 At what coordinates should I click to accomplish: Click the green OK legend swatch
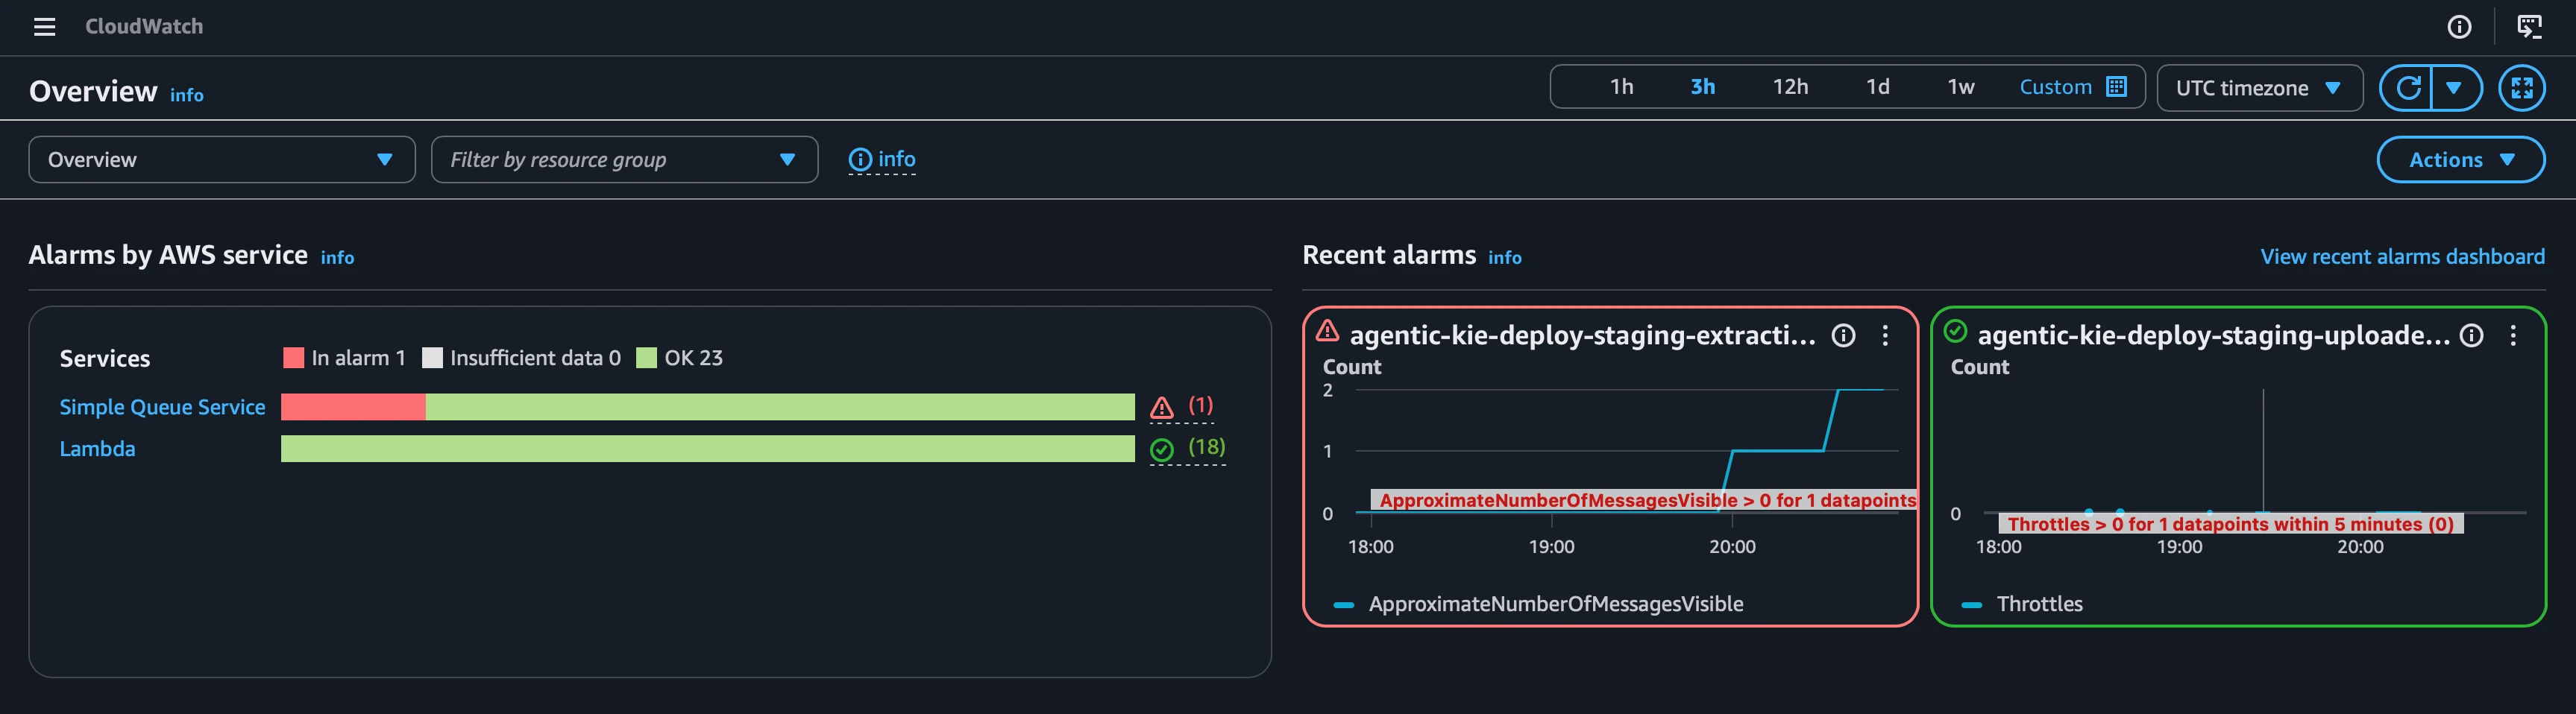(x=646, y=358)
